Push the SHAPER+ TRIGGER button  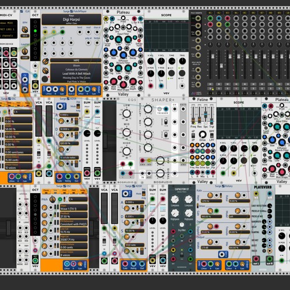tap(159, 109)
